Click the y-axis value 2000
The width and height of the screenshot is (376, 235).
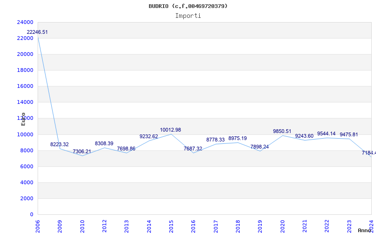tap(27, 199)
